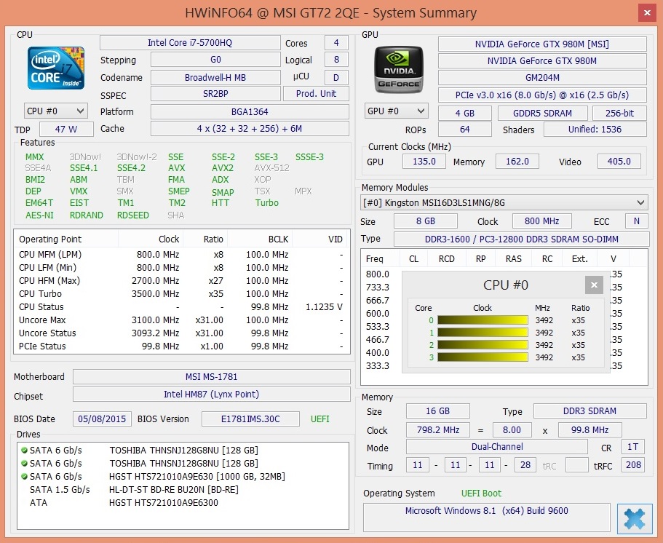Click the "AVX-512" greyed feature label

(x=272, y=168)
